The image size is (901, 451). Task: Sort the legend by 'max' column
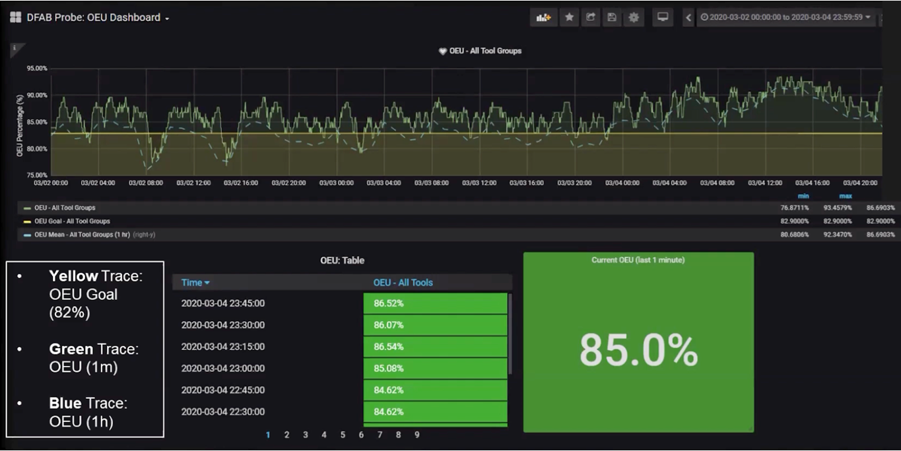point(845,196)
